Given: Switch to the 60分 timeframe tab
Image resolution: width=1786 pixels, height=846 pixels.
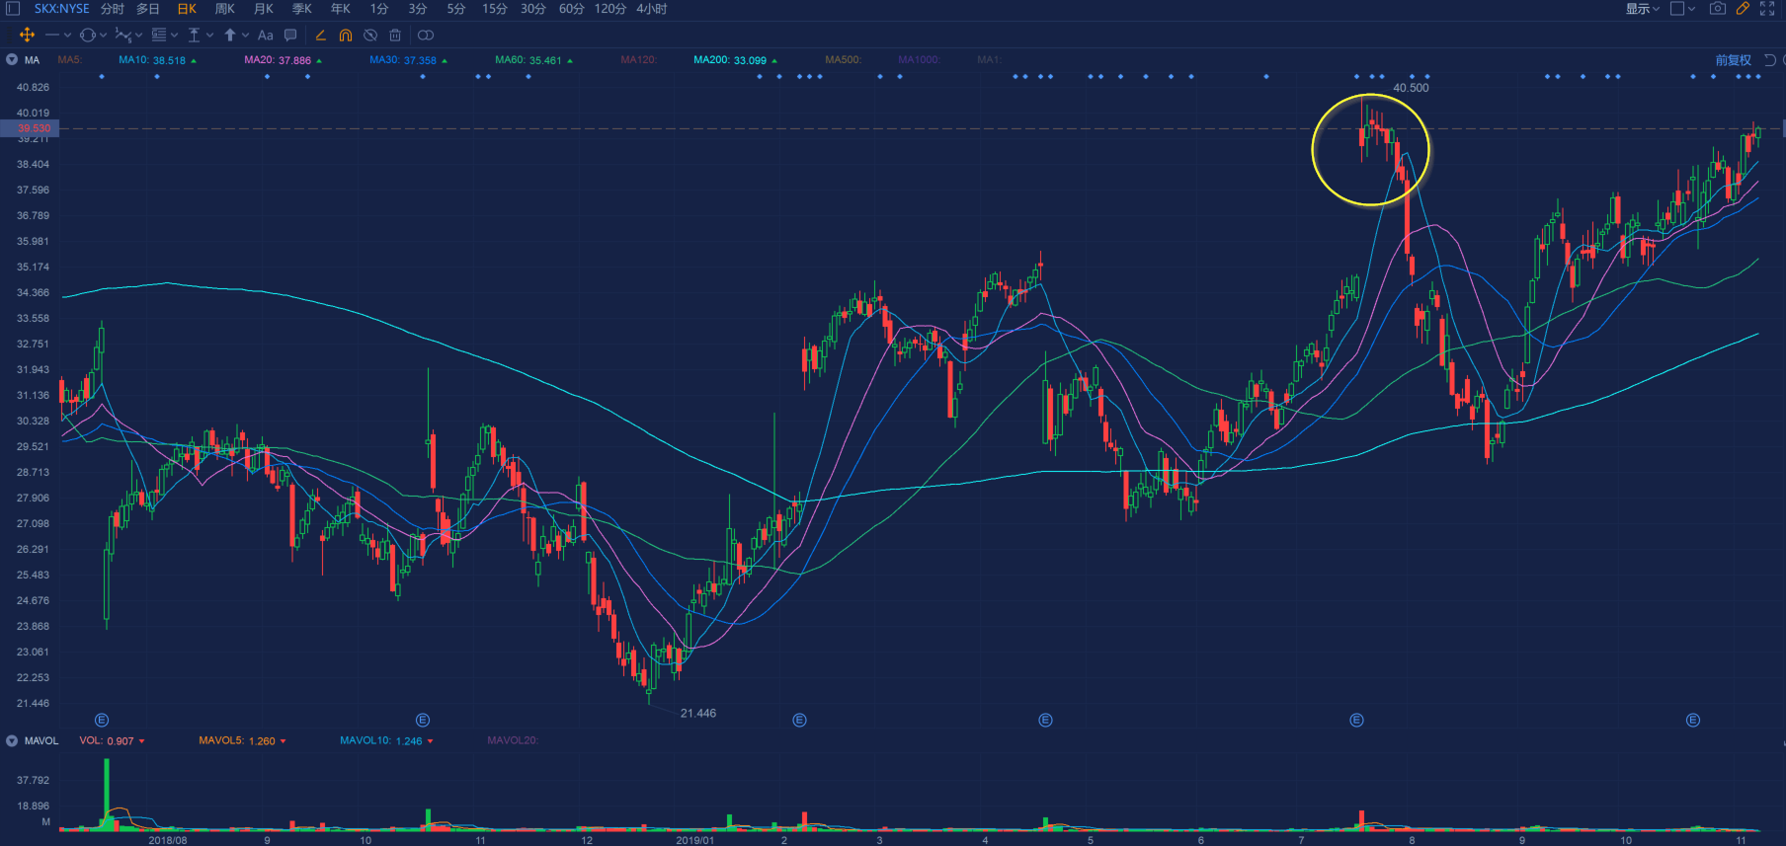Looking at the screenshot, I should (571, 9).
